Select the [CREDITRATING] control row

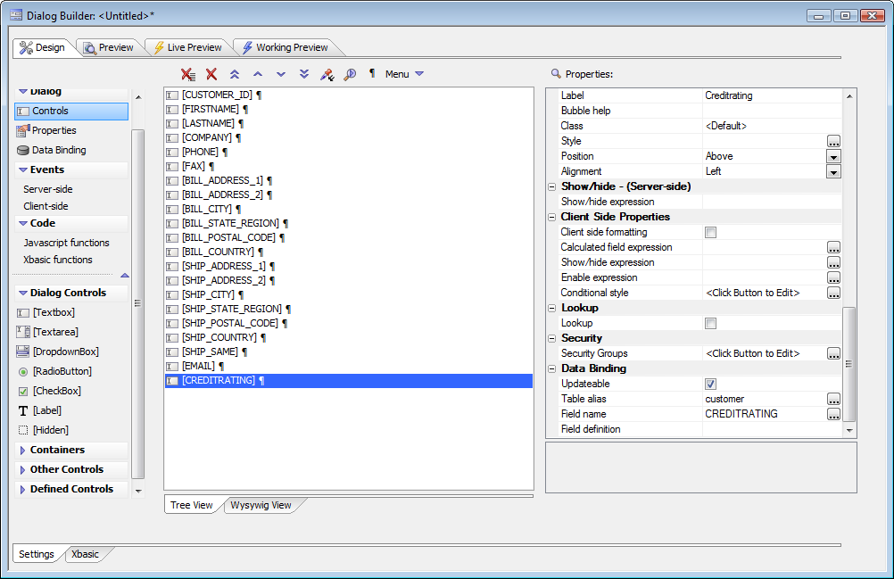(348, 381)
